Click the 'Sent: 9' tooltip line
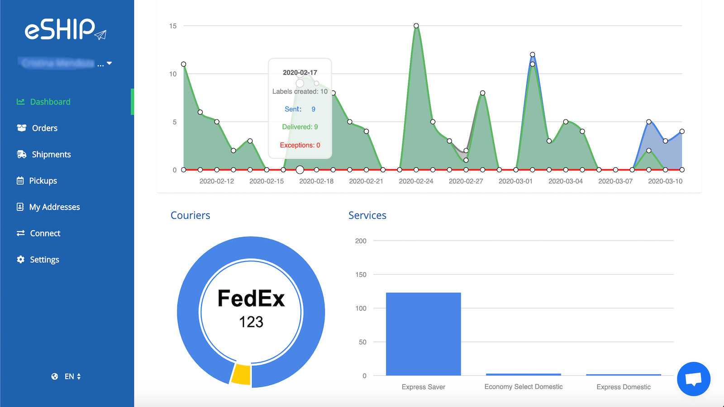 click(x=300, y=109)
